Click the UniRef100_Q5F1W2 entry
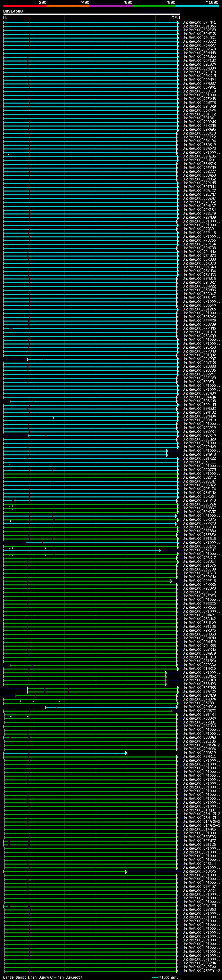222x980 pixels. (x=199, y=60)
